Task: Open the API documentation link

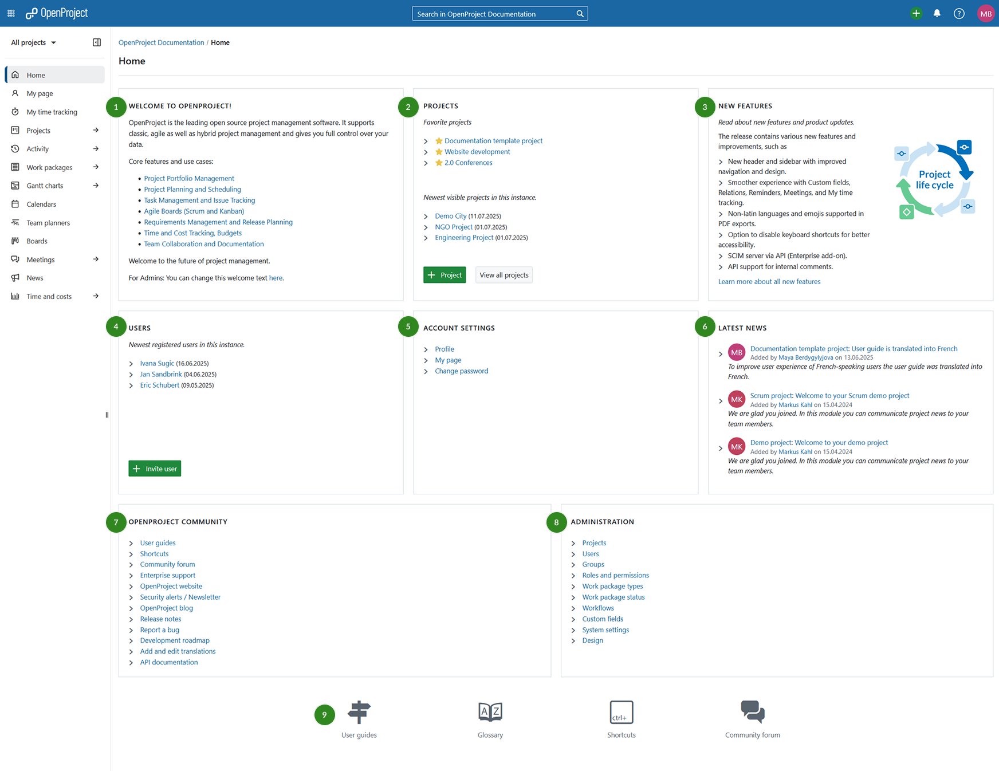Action: point(169,662)
